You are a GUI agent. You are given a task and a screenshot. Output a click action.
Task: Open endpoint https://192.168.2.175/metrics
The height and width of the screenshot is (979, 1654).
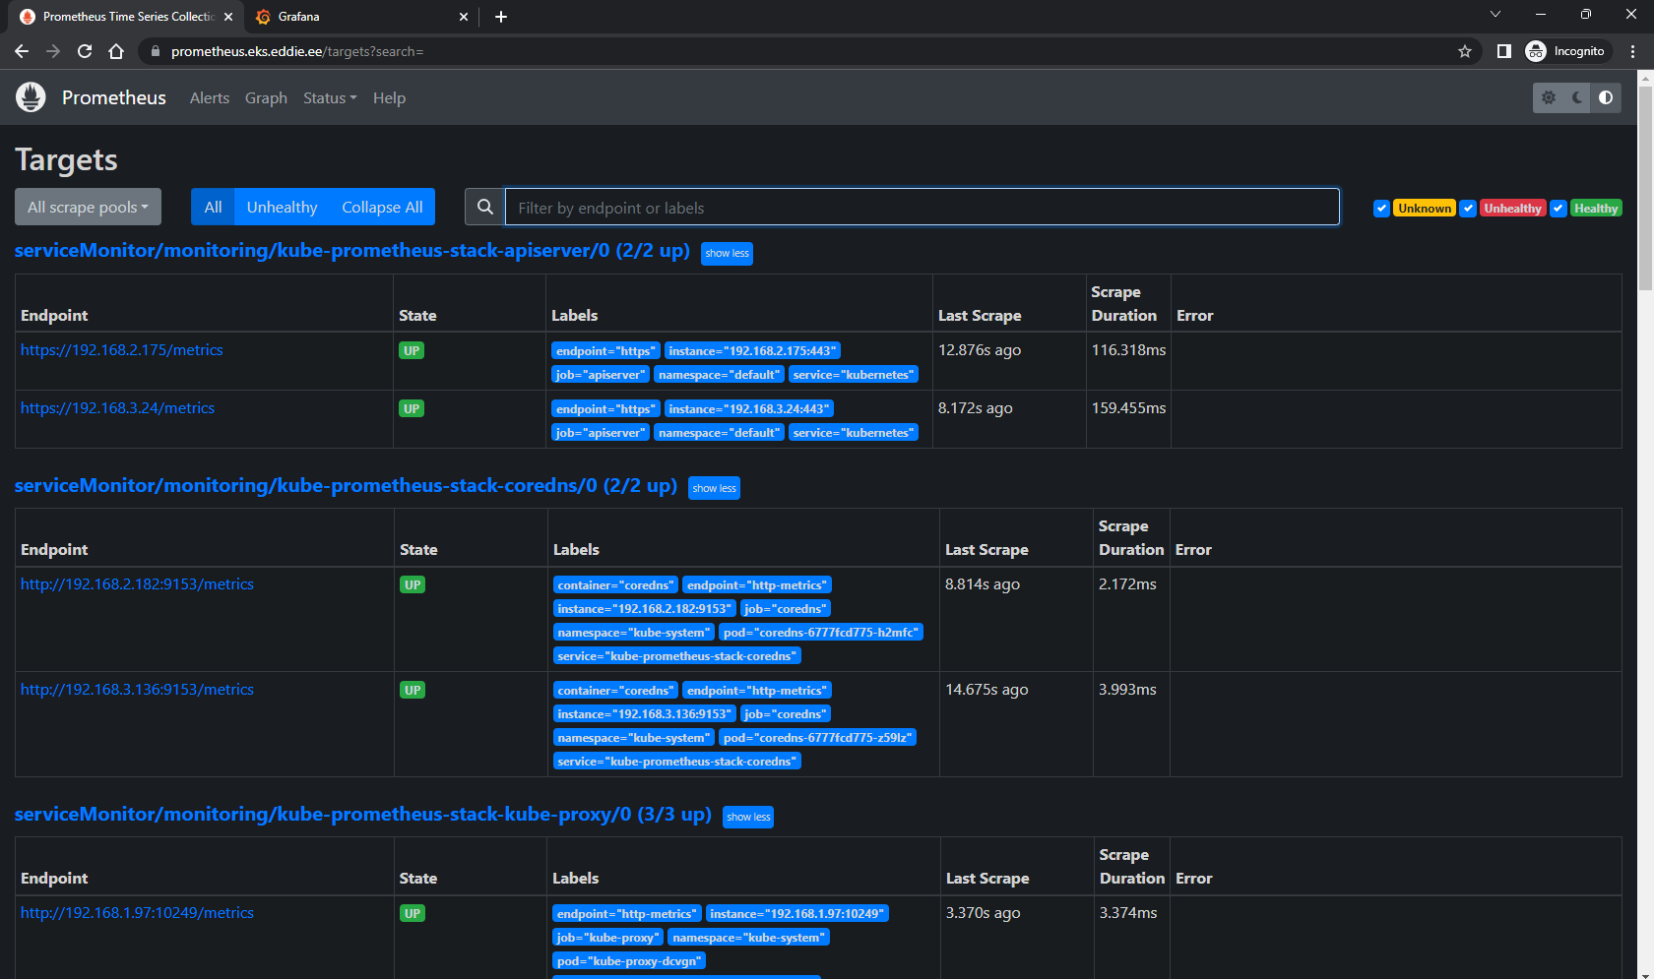(122, 350)
